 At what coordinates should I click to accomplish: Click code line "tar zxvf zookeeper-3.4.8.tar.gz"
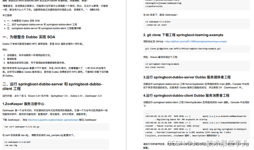pyautogui.click(x=22, y=127)
